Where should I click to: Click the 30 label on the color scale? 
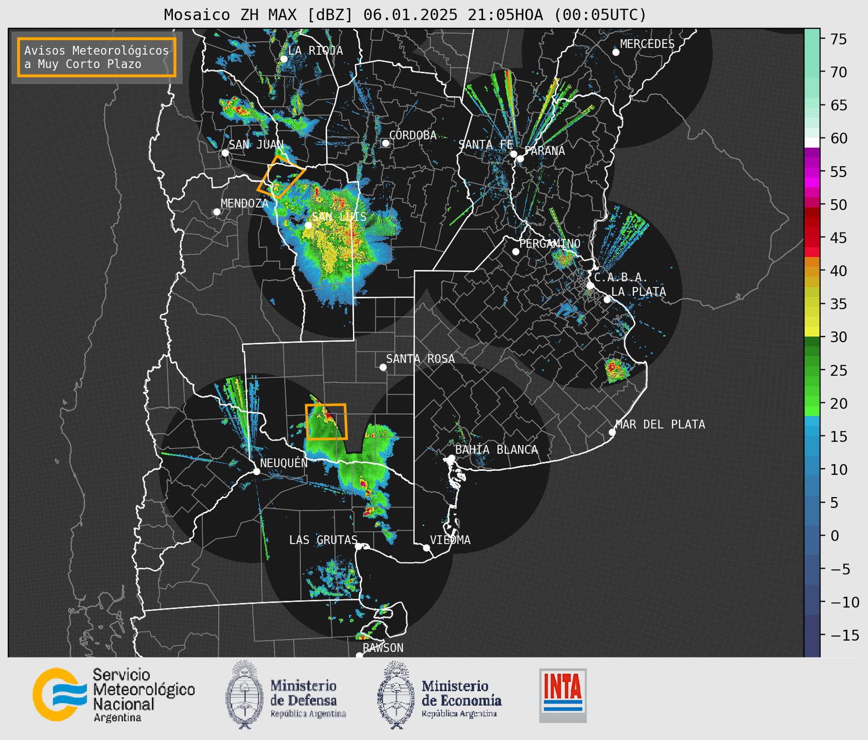click(838, 337)
